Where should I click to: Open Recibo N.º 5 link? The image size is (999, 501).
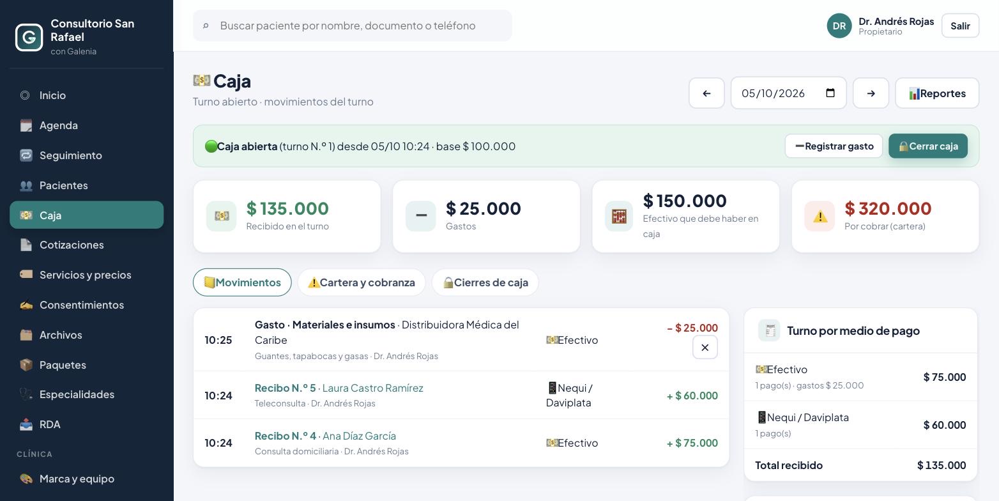[x=286, y=388]
